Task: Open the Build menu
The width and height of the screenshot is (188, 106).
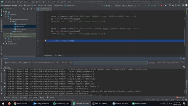Action: (x=44, y=2)
